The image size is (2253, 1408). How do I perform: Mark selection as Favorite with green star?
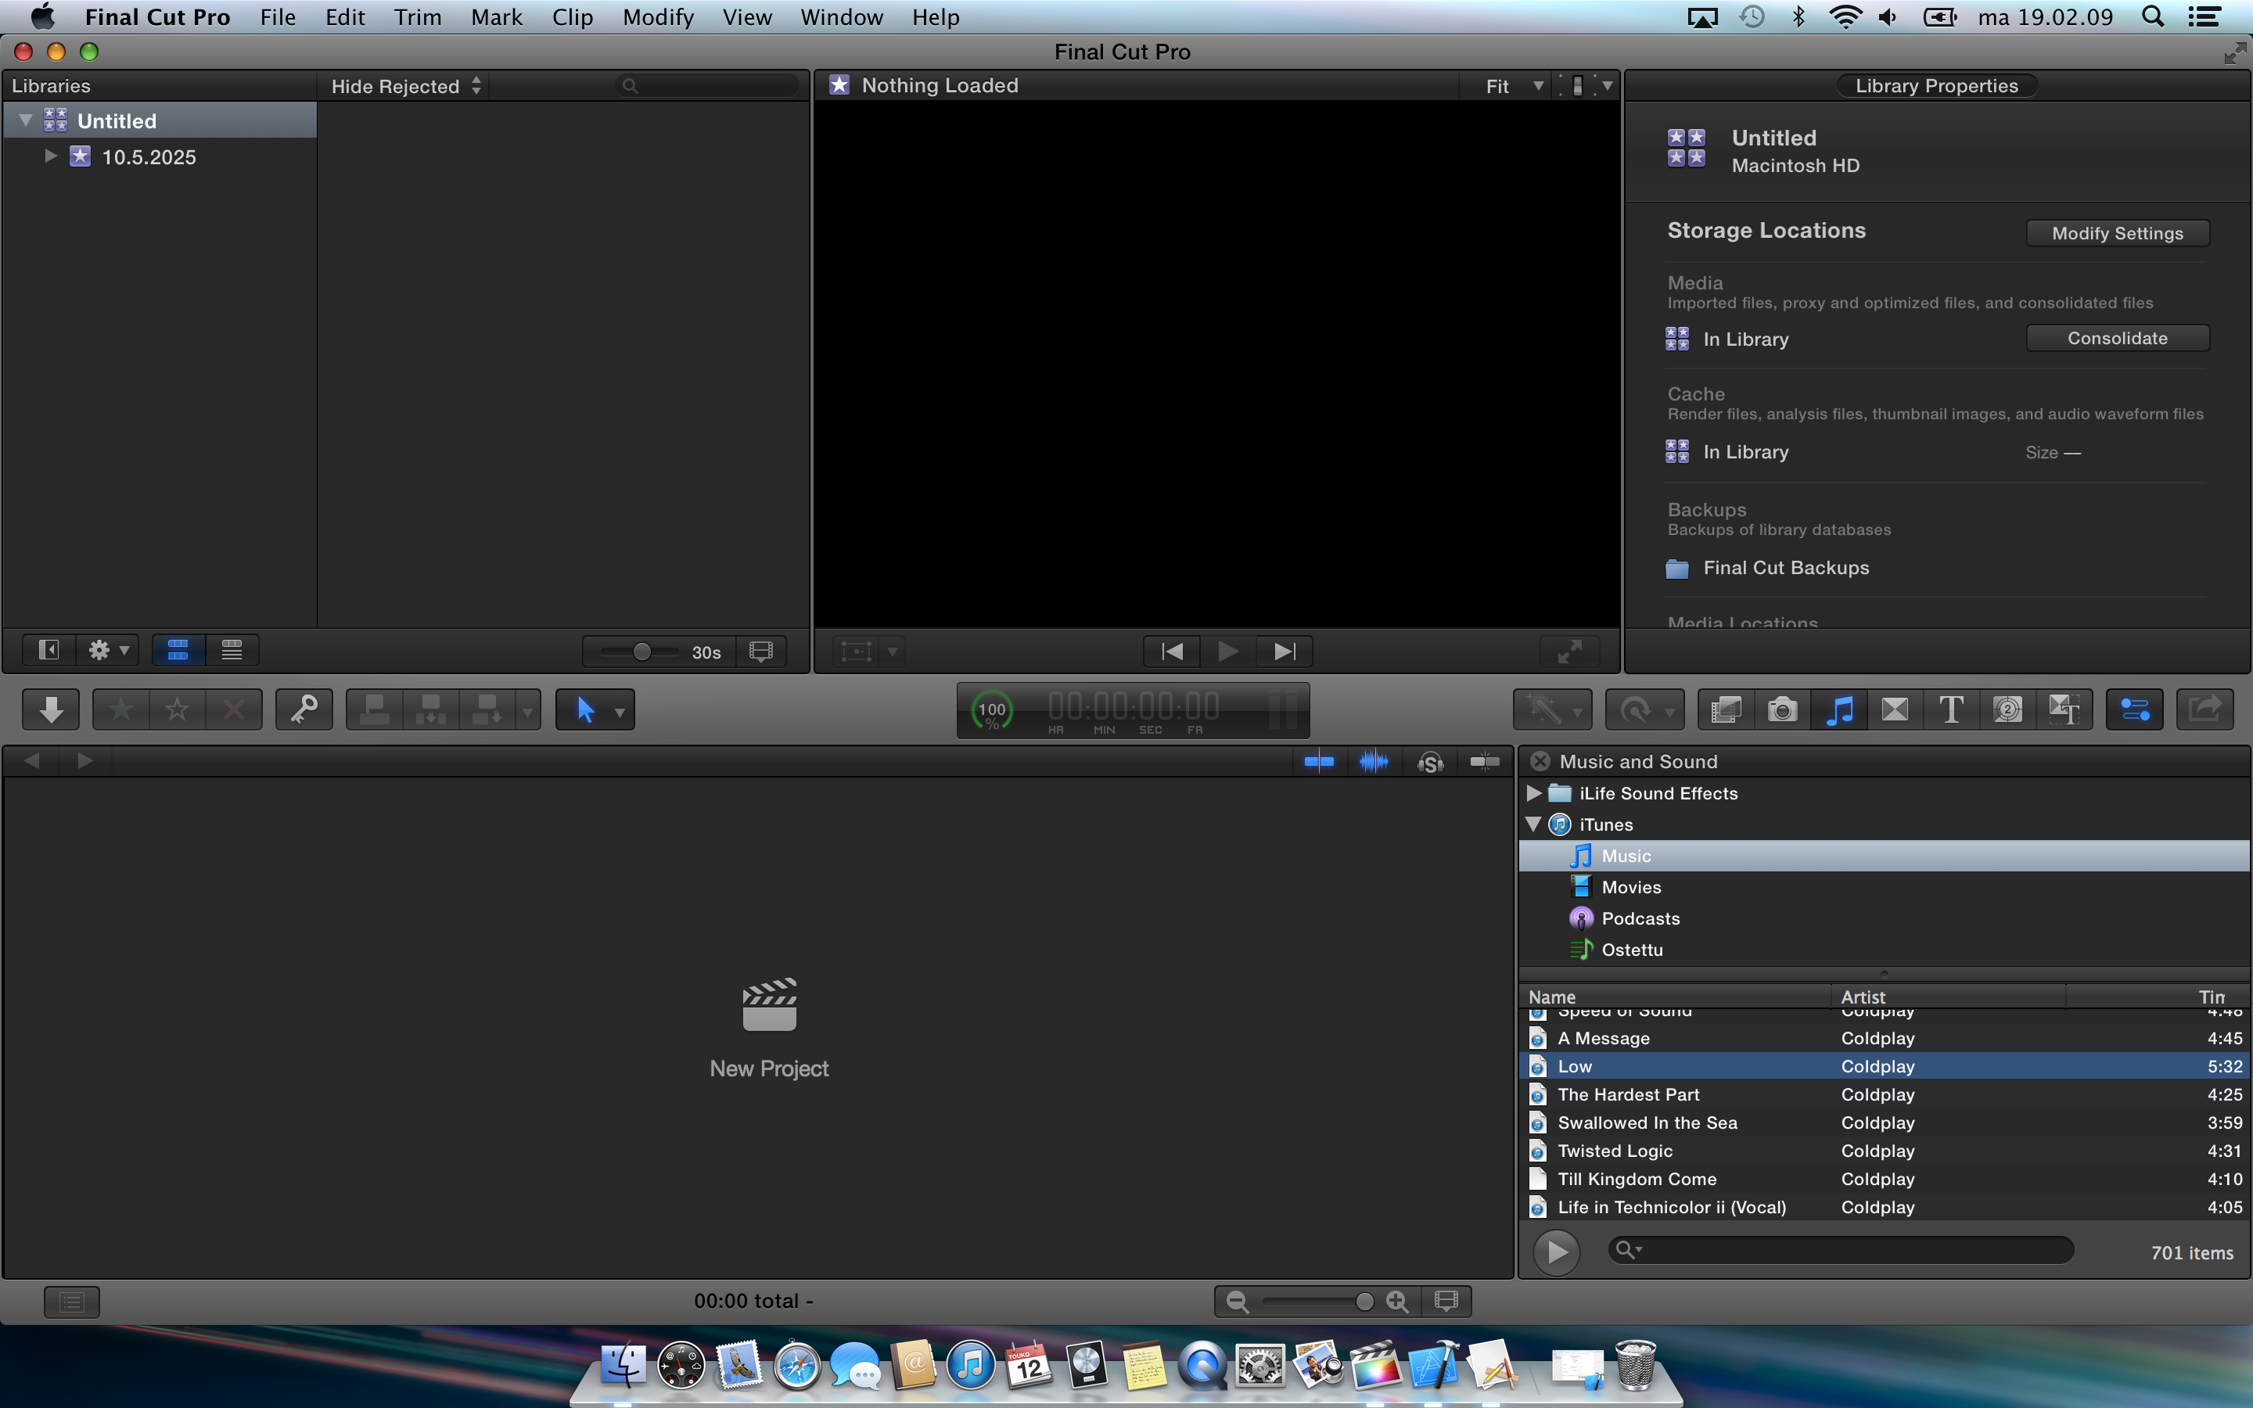tap(121, 709)
